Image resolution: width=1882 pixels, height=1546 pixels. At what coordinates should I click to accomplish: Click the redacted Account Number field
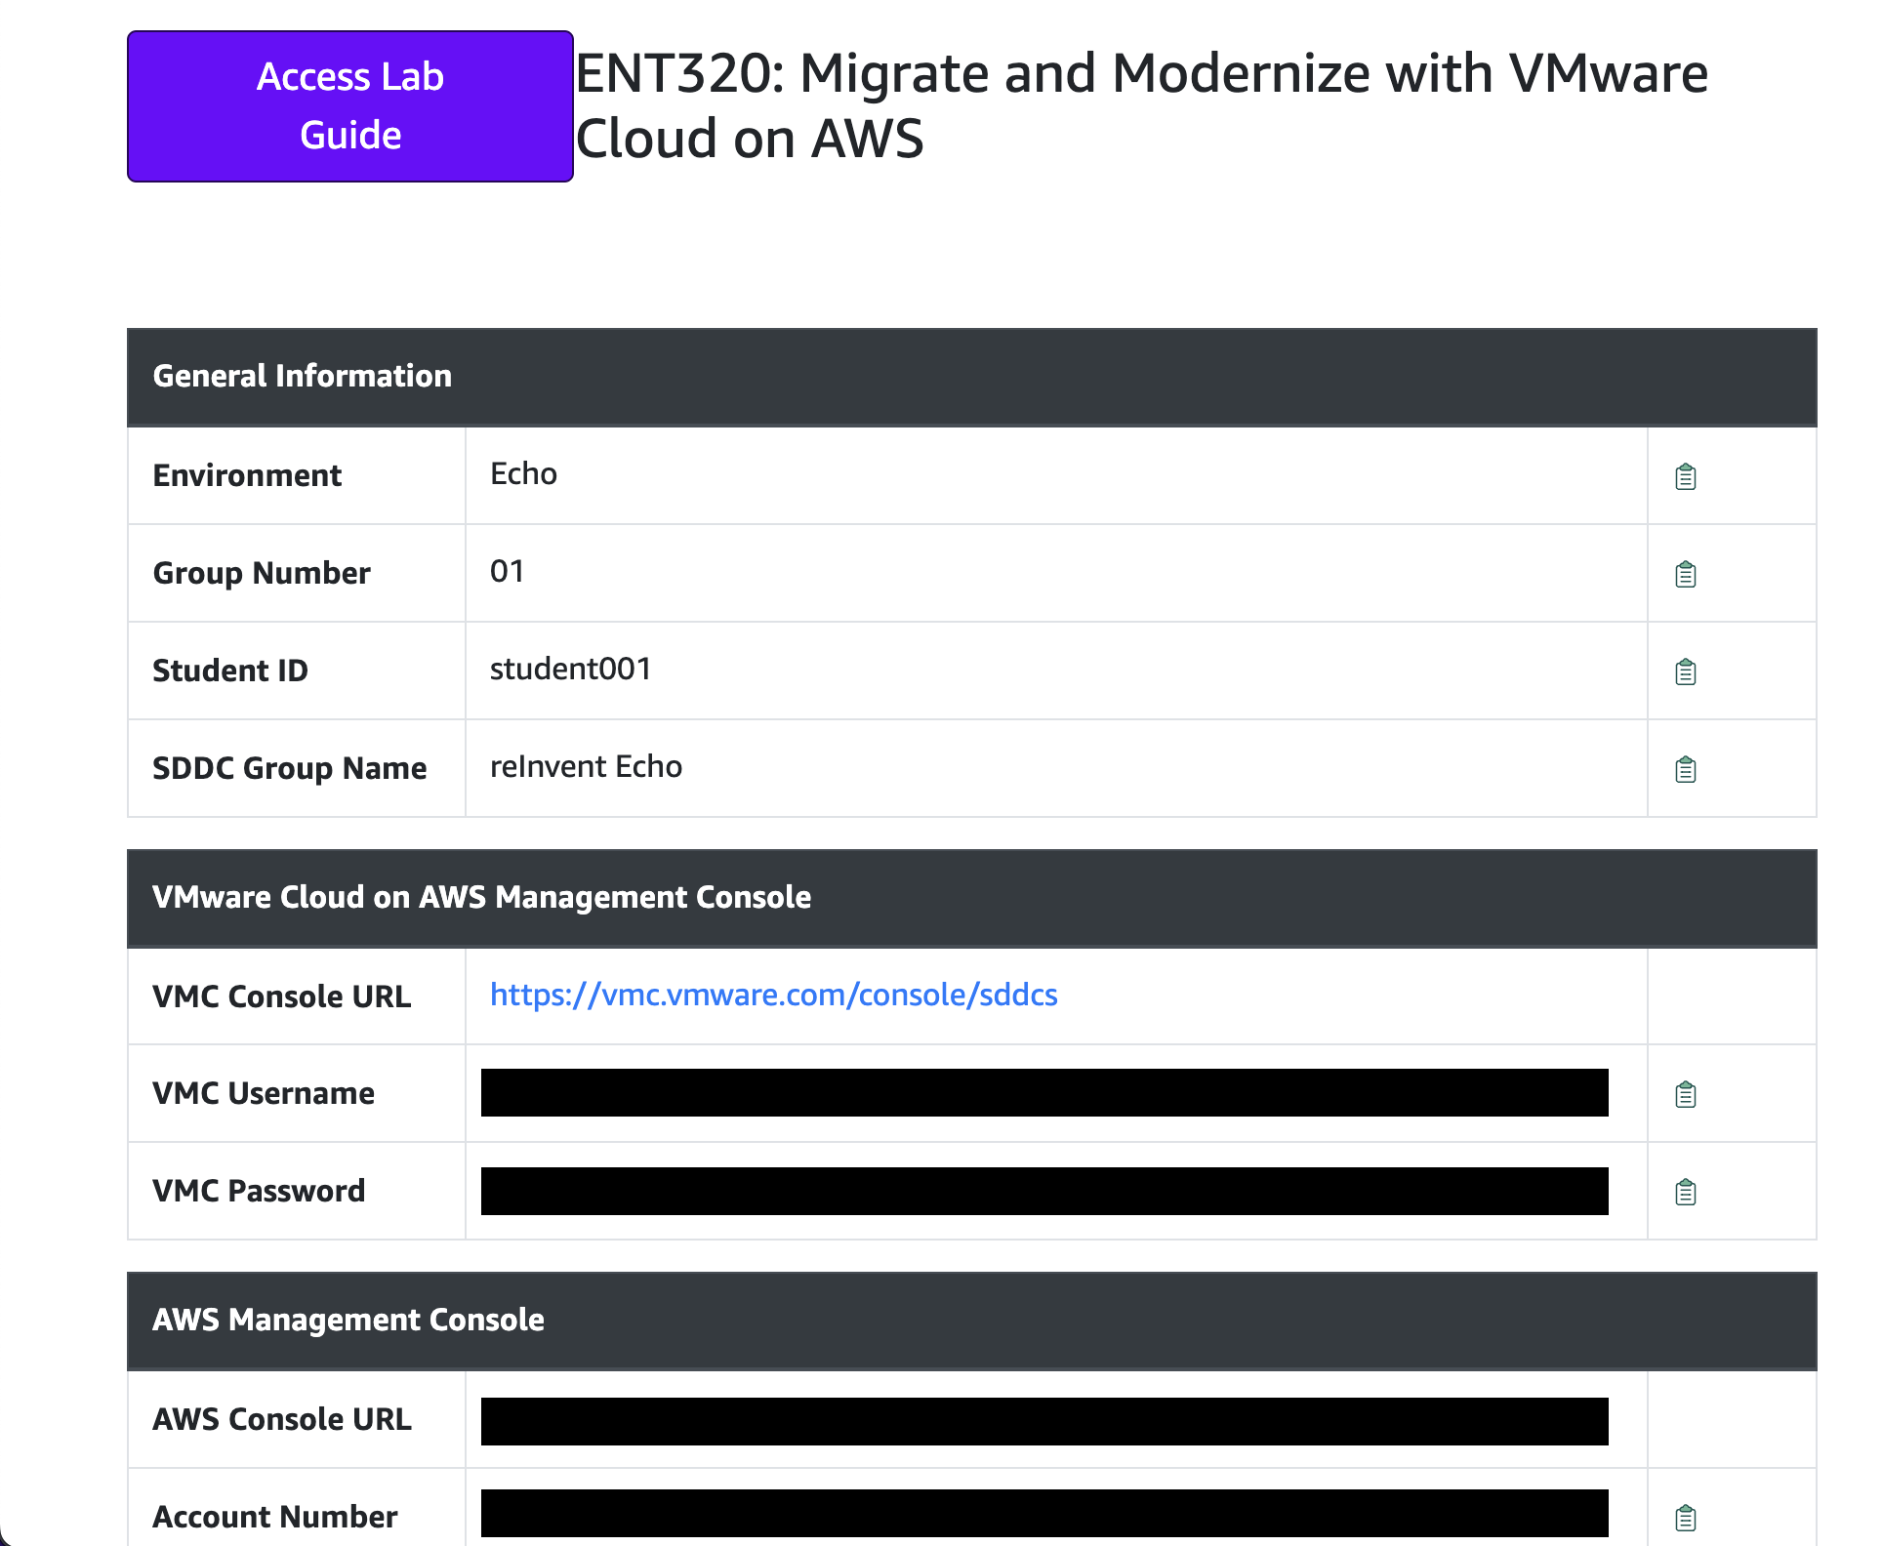point(1043,1517)
